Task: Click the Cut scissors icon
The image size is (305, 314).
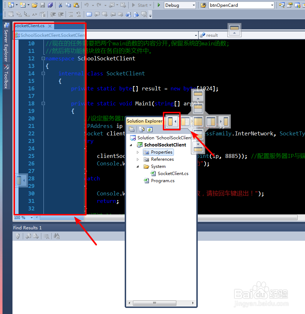Action: (60, 5)
